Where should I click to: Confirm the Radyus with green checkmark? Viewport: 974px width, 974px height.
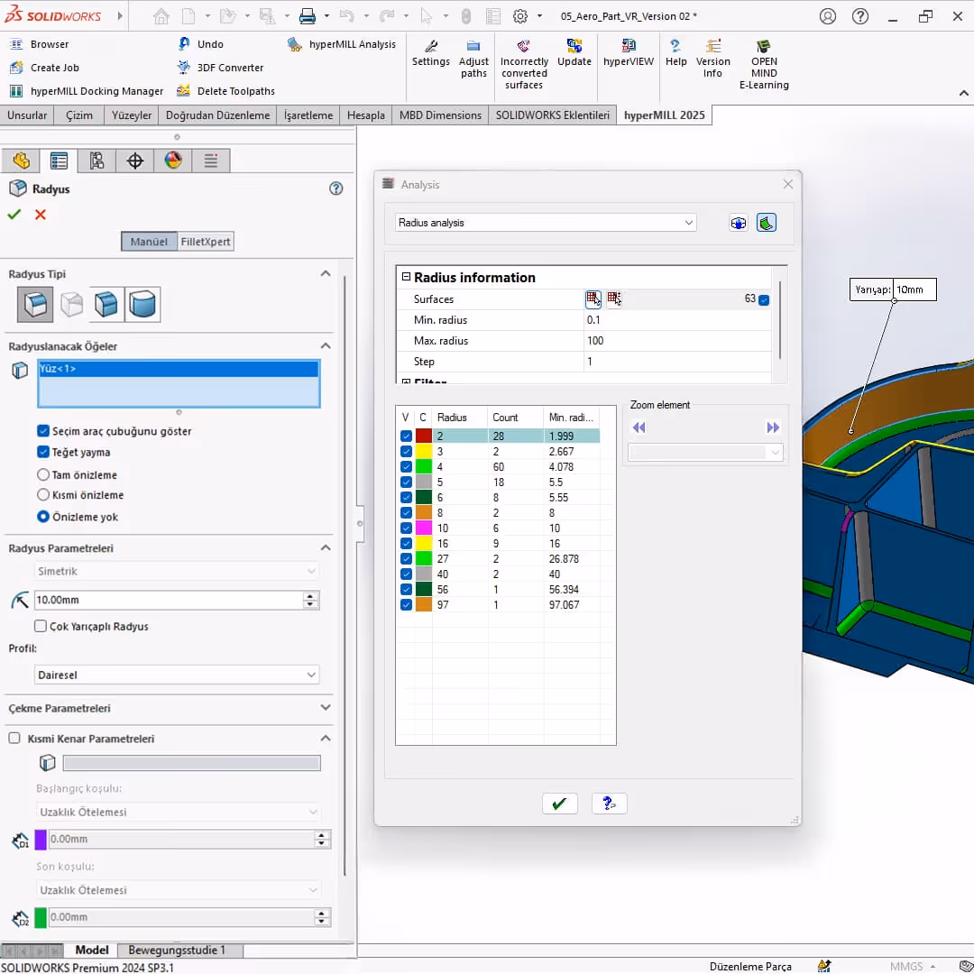[x=14, y=215]
